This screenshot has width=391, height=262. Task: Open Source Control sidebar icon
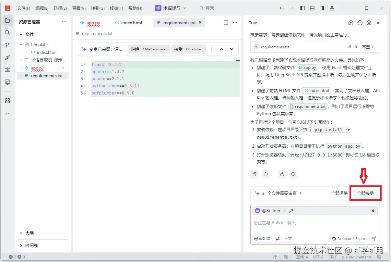tap(7, 45)
